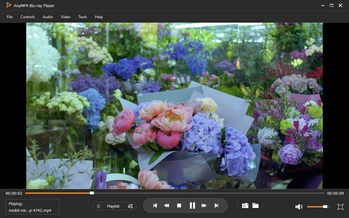The width and height of the screenshot is (349, 218).
Task: Click the AnyMP4 Blu-ray Player logo icon
Action: point(7,5)
